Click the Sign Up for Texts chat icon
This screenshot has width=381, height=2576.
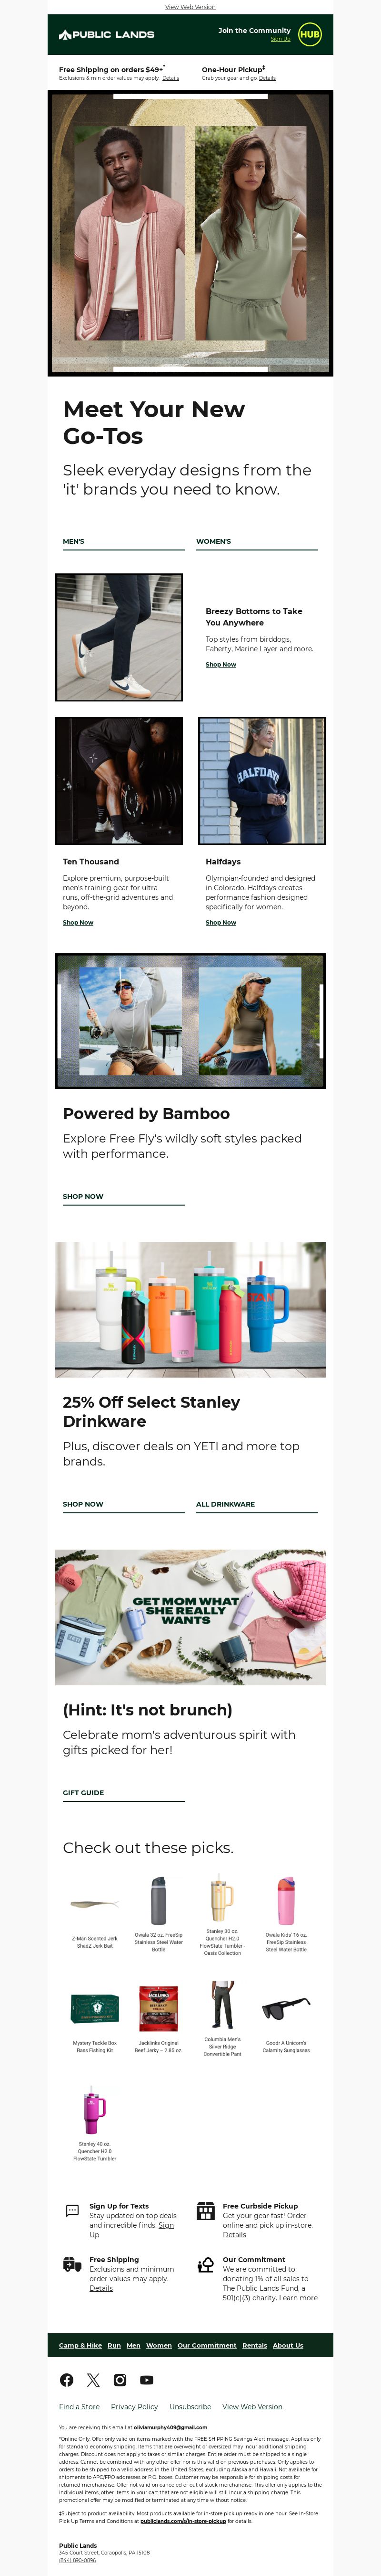tap(72, 2211)
